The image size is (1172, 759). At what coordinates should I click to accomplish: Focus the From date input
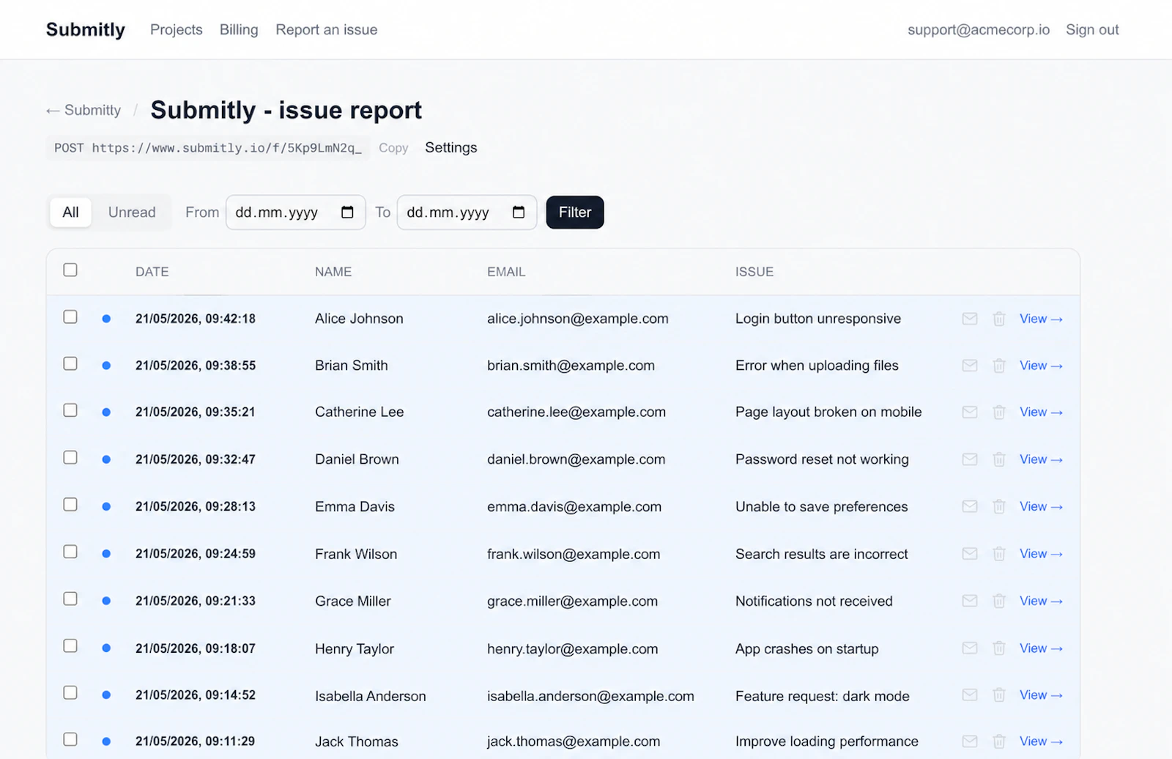click(296, 212)
